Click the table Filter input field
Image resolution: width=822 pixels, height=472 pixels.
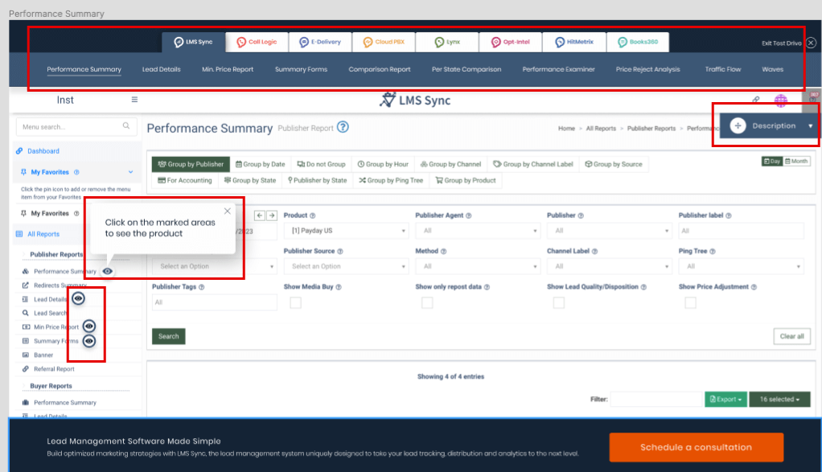[656, 399]
